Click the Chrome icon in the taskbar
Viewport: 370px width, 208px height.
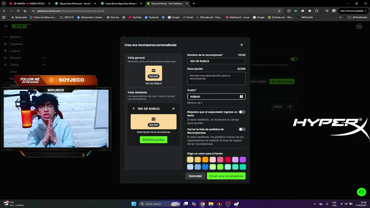pos(203,204)
